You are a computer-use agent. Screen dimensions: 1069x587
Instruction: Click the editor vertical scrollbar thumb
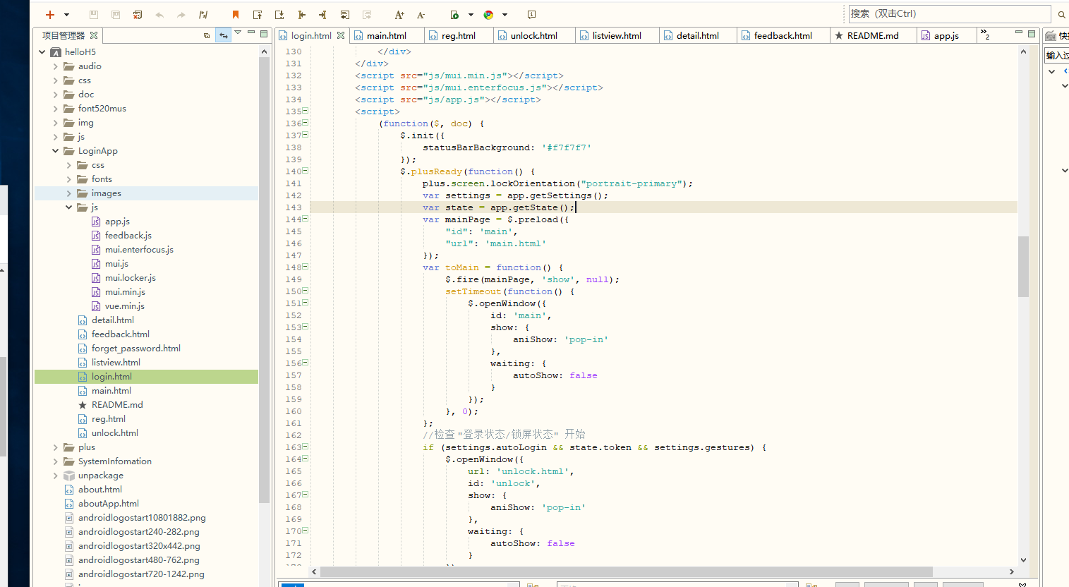click(1023, 267)
